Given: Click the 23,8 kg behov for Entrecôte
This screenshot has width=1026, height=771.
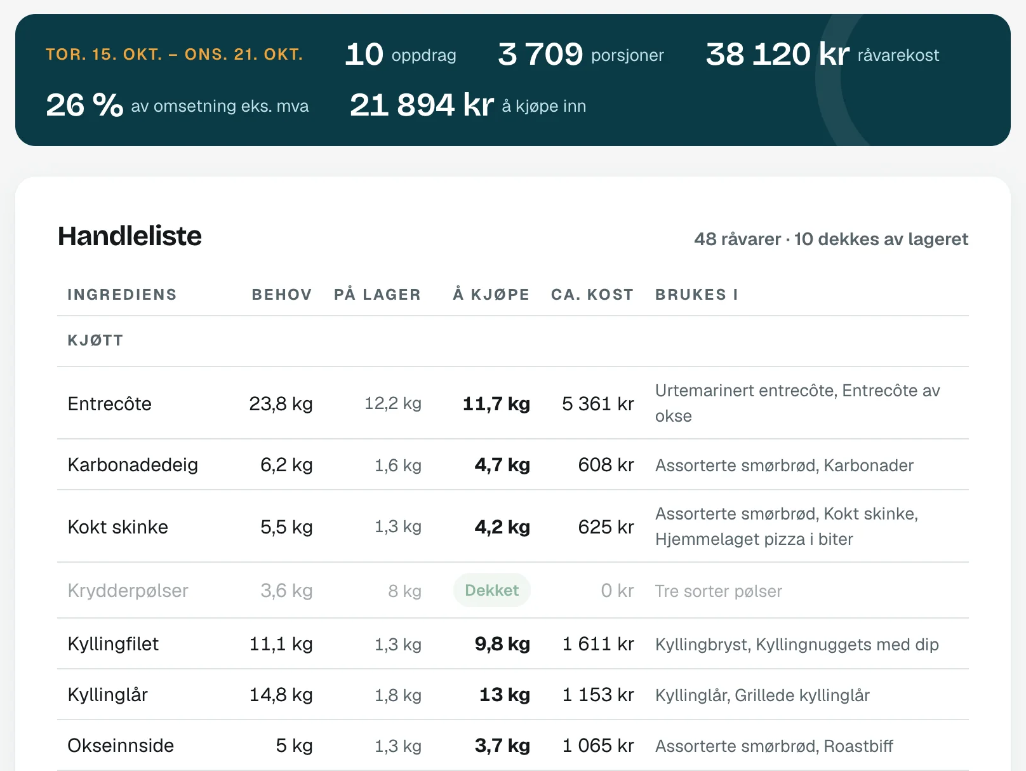Looking at the screenshot, I should (x=281, y=404).
